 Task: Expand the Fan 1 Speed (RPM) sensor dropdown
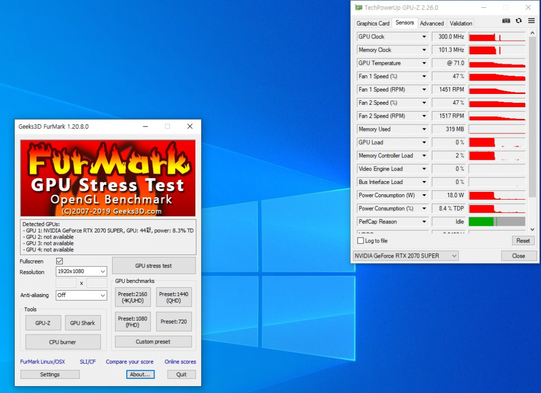click(x=424, y=90)
